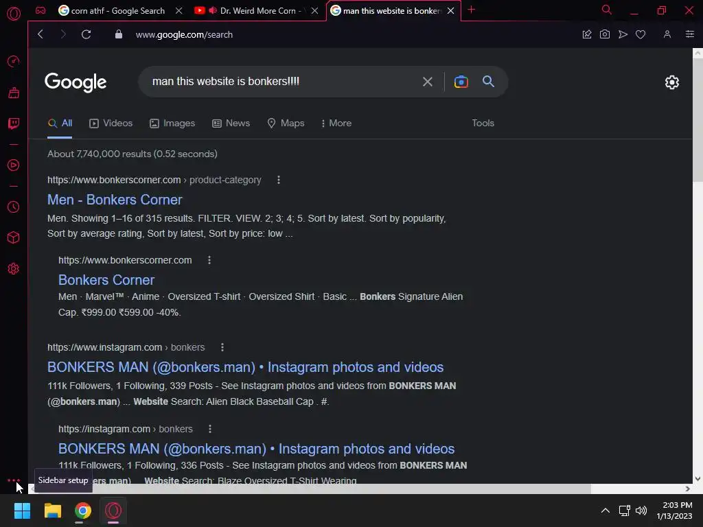703x527 pixels.
Task: Open options for www.instagram.com bonkers result
Action: pos(222,347)
